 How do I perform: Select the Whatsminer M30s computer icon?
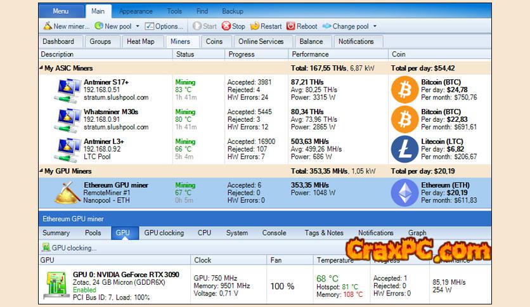pyautogui.click(x=68, y=120)
